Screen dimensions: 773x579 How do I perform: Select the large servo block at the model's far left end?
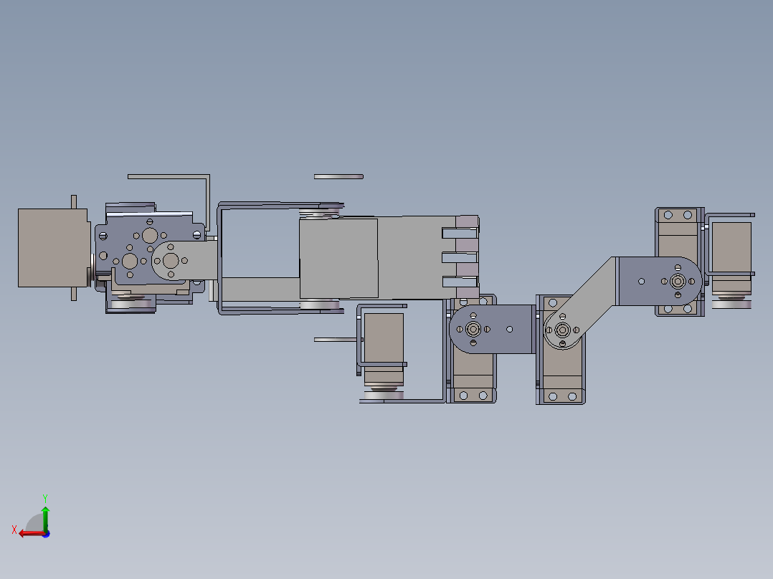tap(53, 247)
